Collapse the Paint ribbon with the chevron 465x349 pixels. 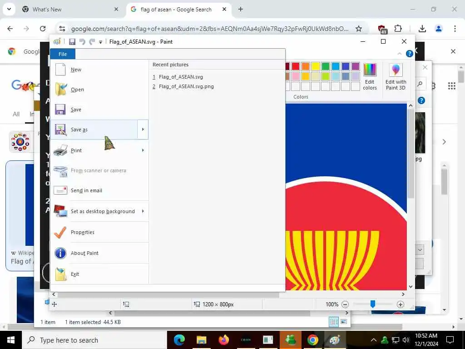[x=400, y=54]
